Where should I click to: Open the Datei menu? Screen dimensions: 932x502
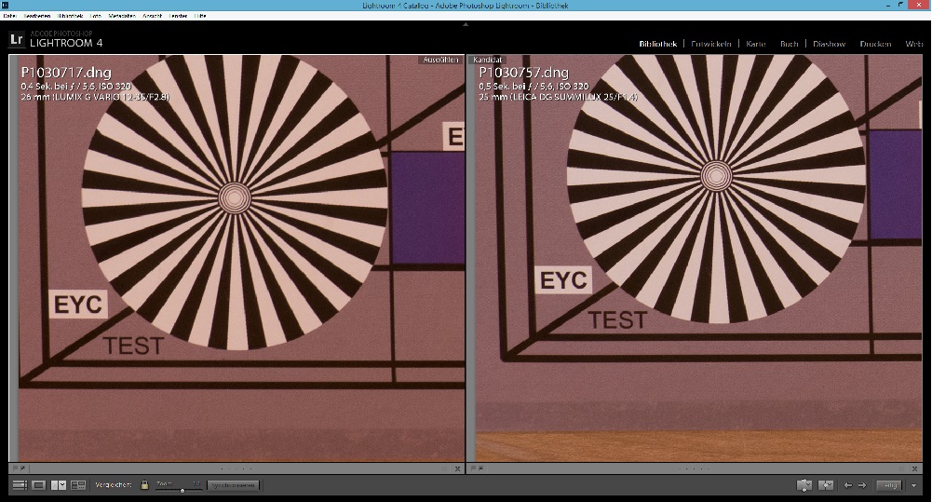pyautogui.click(x=9, y=16)
